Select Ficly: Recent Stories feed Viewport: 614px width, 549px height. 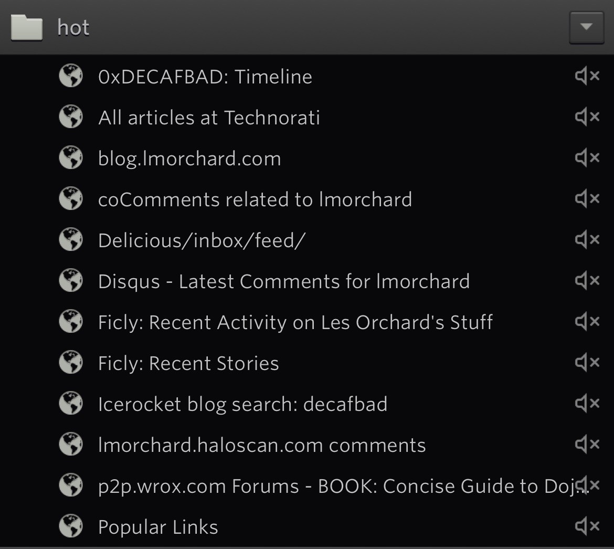[x=188, y=363]
